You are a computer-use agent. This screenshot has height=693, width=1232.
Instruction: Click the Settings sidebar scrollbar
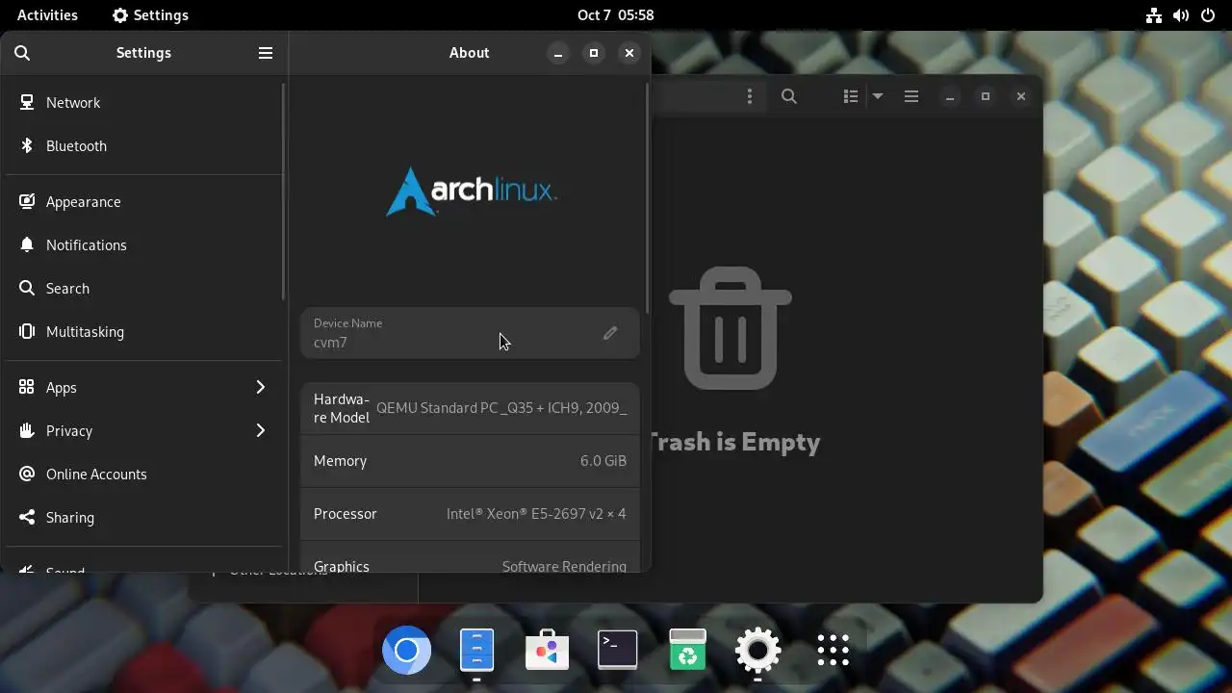click(283, 191)
